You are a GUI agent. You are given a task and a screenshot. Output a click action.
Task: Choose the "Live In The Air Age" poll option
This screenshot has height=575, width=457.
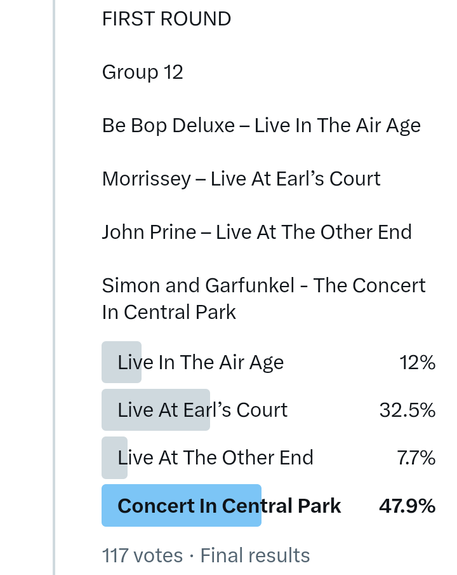pyautogui.click(x=201, y=362)
